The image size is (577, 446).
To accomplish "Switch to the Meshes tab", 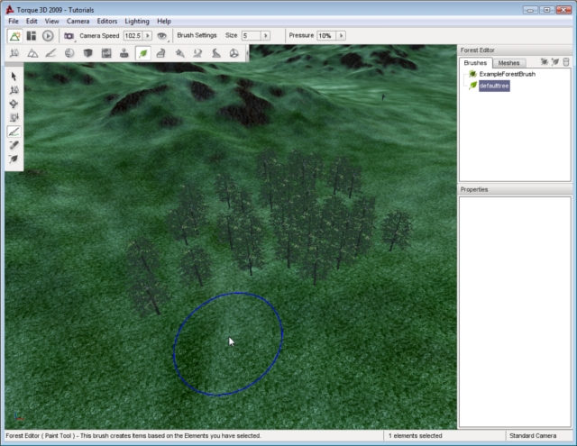I will pos(508,63).
